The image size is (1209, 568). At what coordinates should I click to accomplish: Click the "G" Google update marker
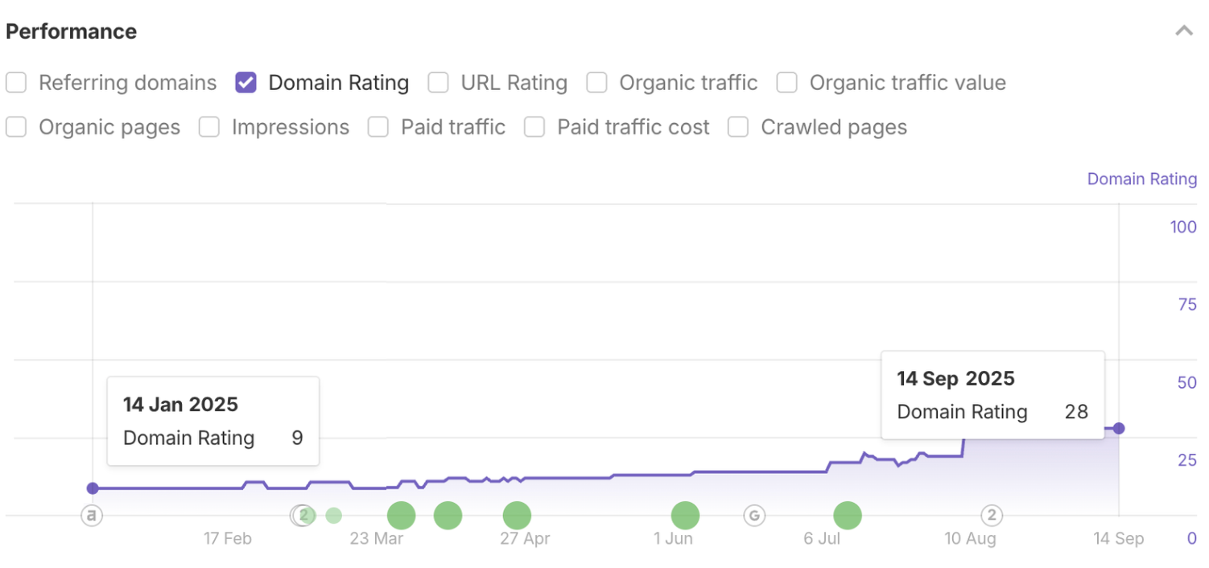(754, 516)
